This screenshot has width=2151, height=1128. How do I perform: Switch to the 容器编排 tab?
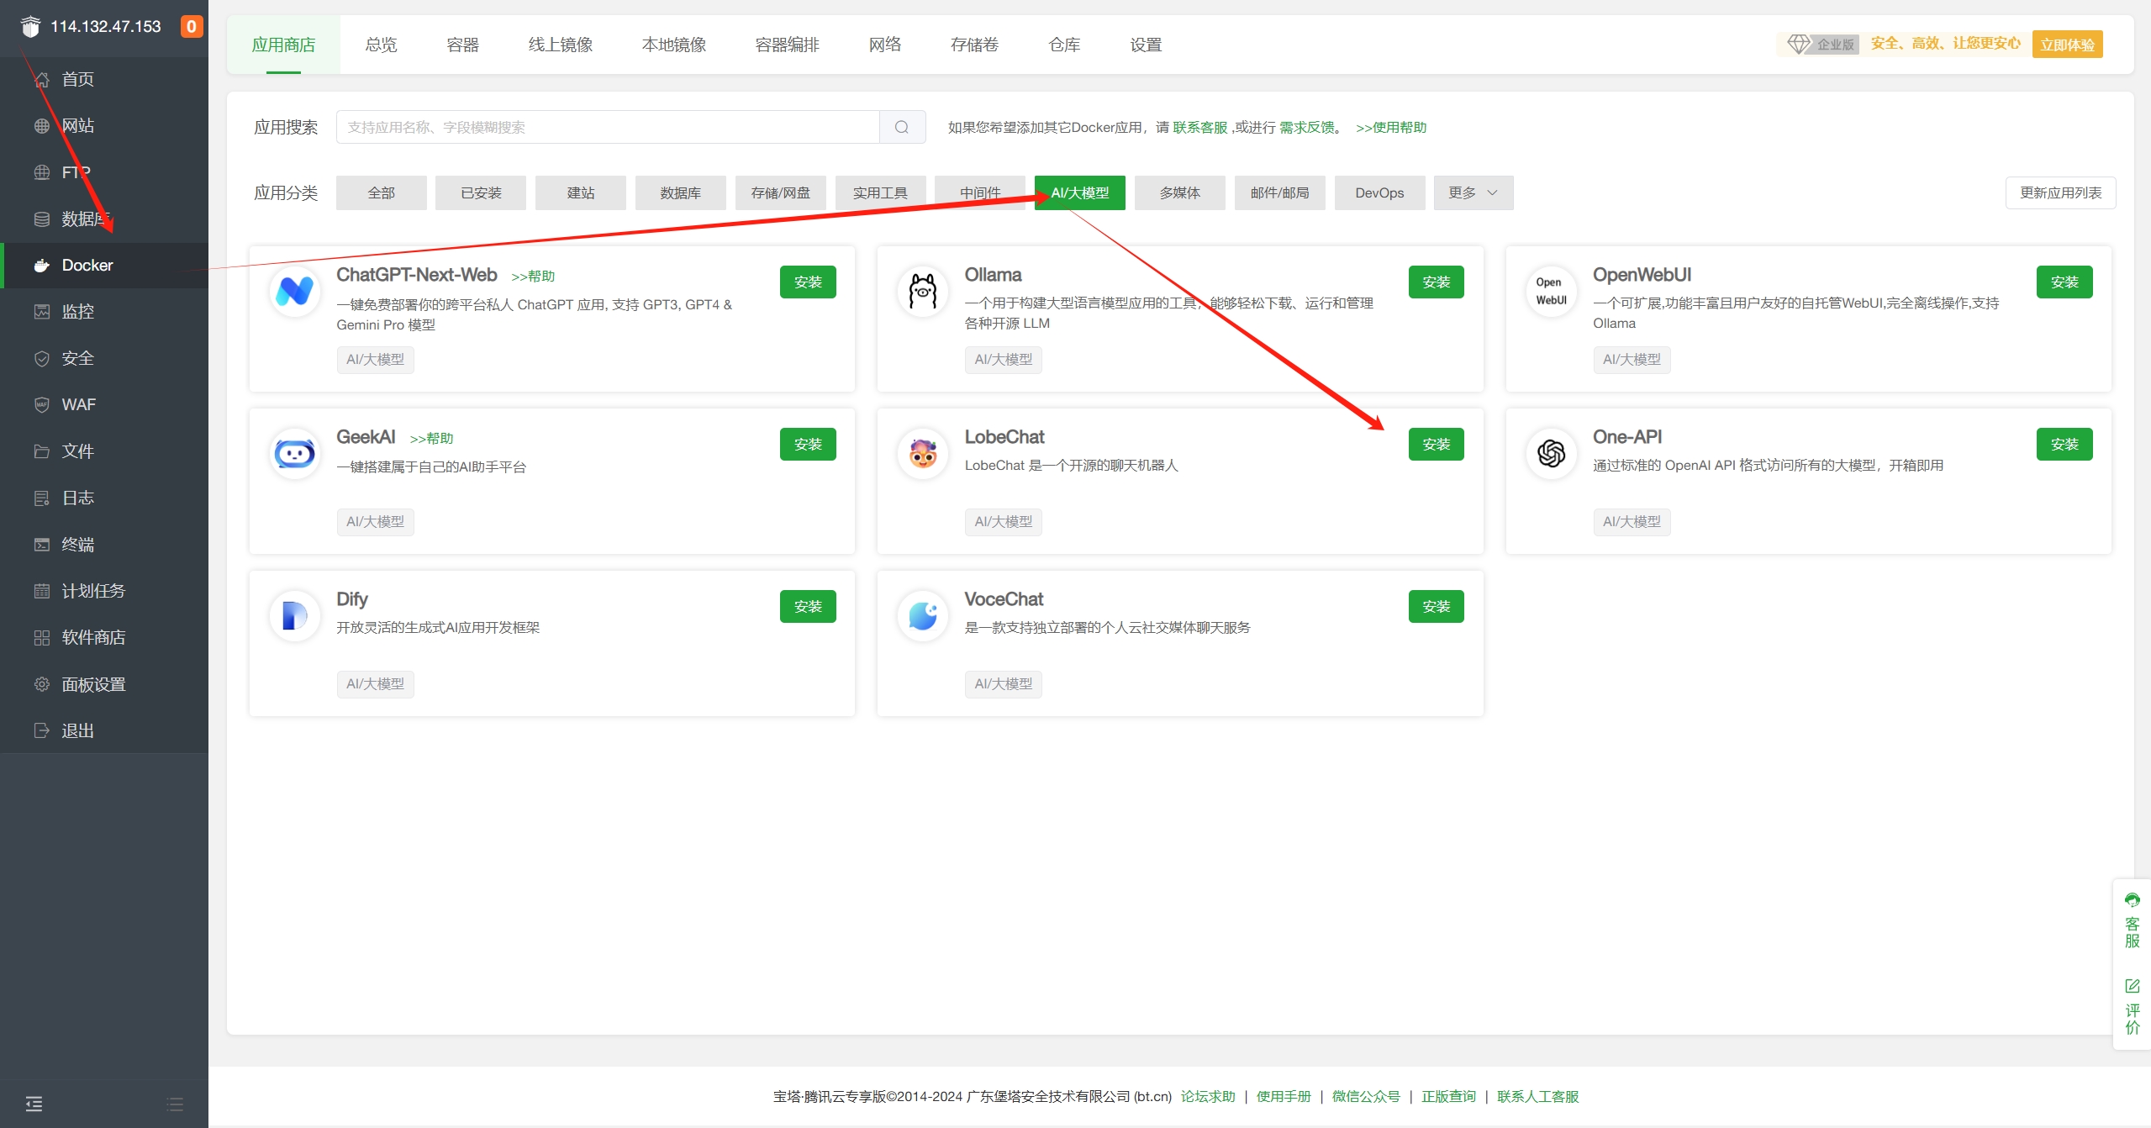coord(788,45)
